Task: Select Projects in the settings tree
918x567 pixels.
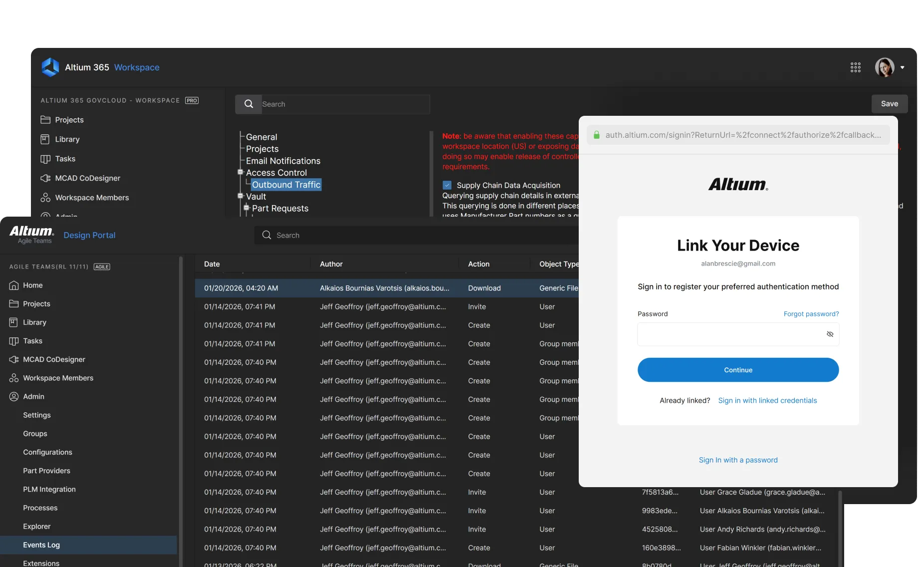Action: click(262, 149)
